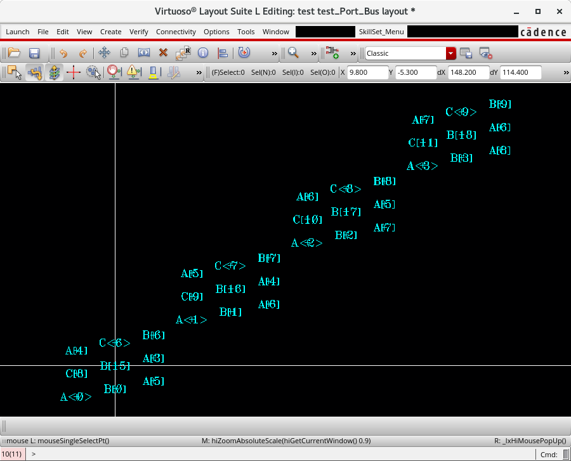Viewport: 571px width, 461px height.
Task: Toggle the path routing mode icon
Action: [x=35, y=72]
